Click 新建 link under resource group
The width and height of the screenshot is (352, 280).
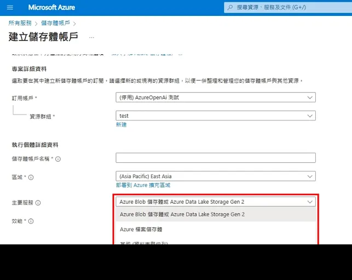coord(121,125)
